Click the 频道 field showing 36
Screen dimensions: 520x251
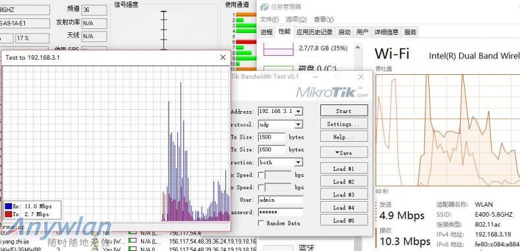pos(94,10)
